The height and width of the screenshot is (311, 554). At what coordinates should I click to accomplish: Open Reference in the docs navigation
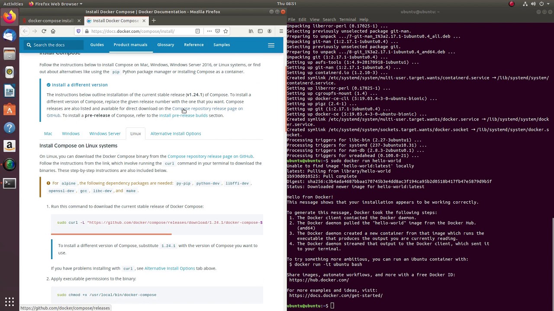pyautogui.click(x=194, y=45)
